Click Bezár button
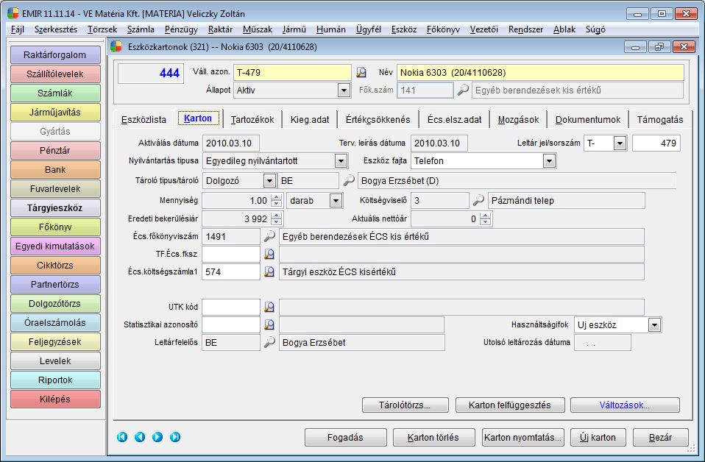Screen dimensions: 705x462 pos(661,437)
